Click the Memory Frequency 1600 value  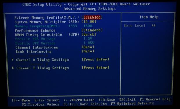(88, 26)
